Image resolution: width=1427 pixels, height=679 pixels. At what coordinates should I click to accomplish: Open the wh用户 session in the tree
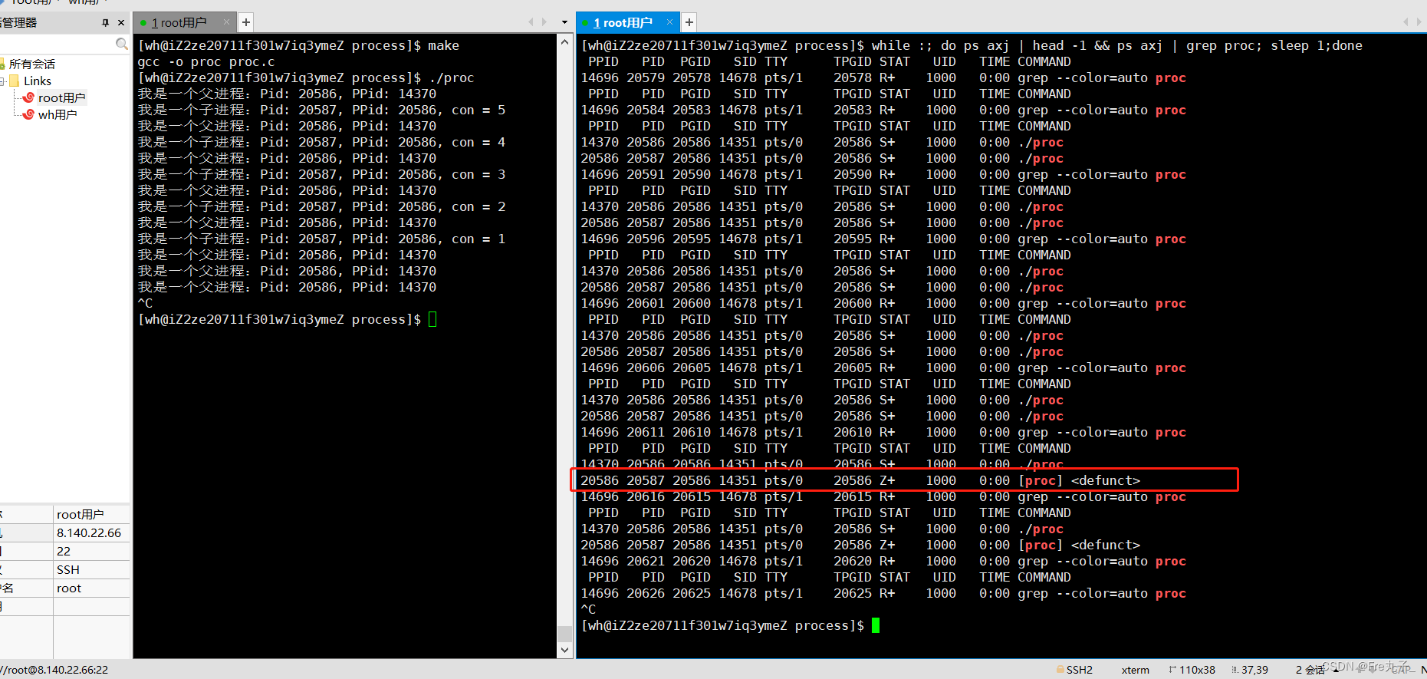coord(58,114)
